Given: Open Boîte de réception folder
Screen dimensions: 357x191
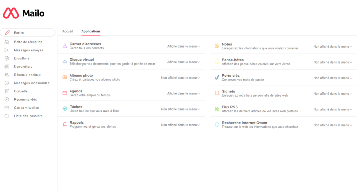Looking at the screenshot, I should click(28, 42).
